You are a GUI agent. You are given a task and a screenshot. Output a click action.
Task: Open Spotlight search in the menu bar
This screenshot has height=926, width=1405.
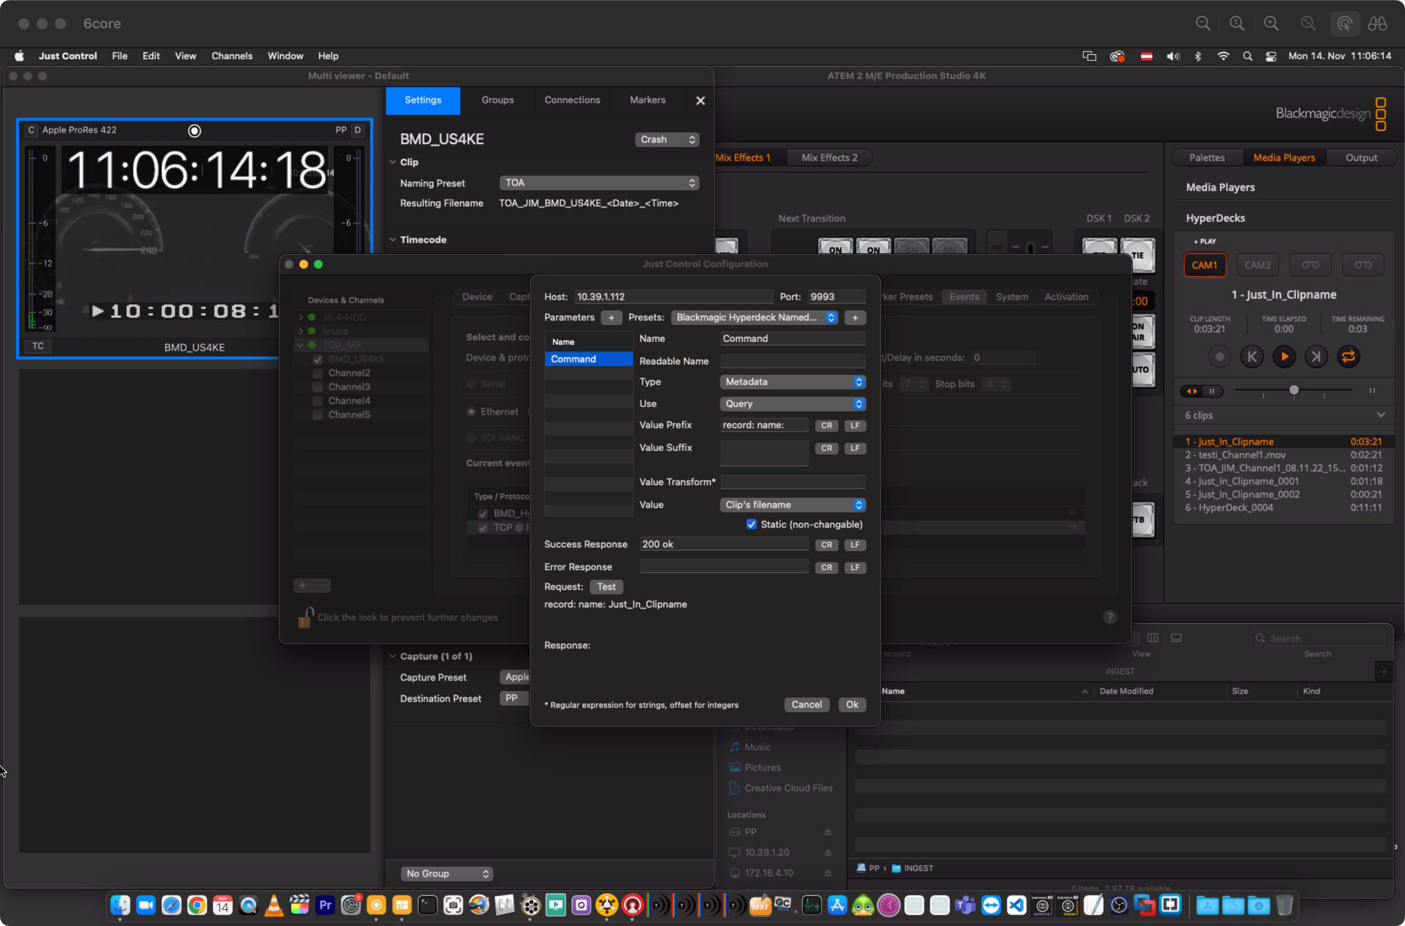click(x=1247, y=56)
